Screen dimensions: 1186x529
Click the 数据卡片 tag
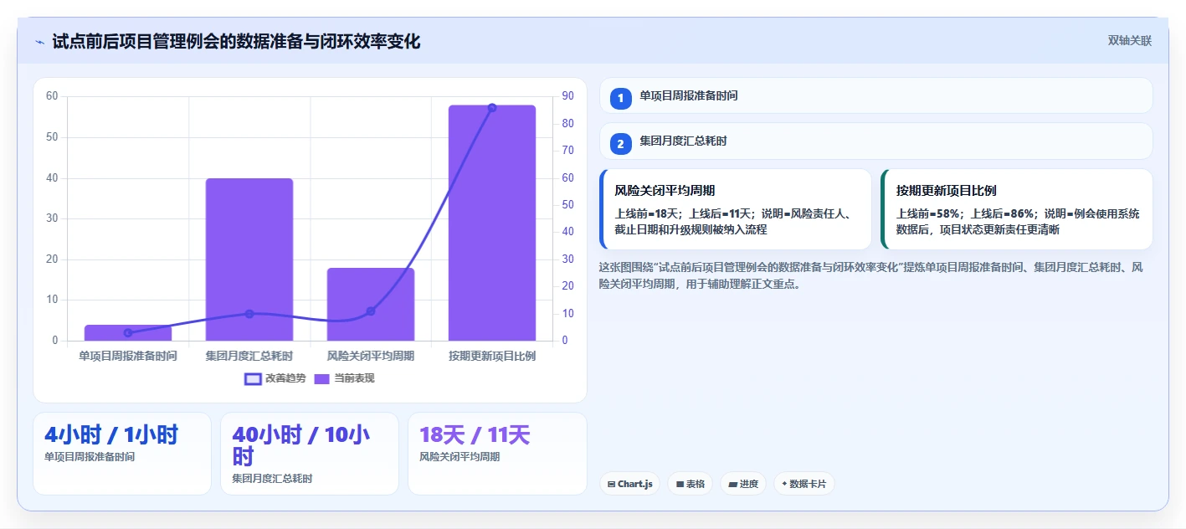coord(804,484)
